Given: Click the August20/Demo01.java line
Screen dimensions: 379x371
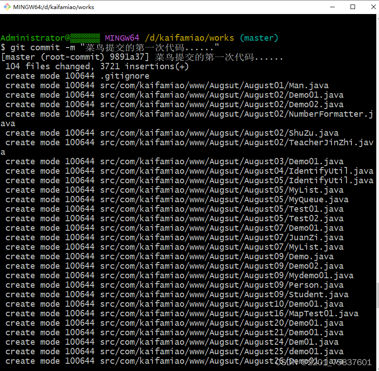Looking at the screenshot, I should click(174, 323).
